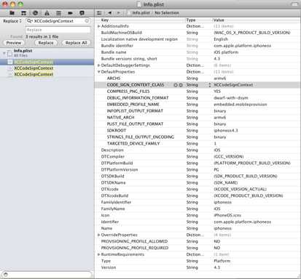
Task: Expand the OverrideProperties dictionary
Action: pyautogui.click(x=99, y=235)
